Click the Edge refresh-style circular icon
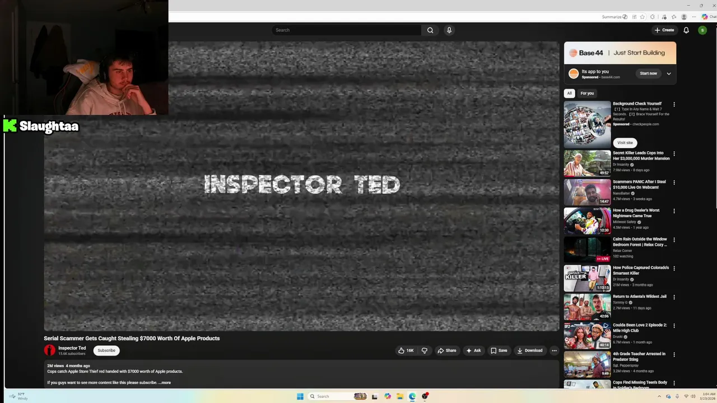 pyautogui.click(x=652, y=17)
